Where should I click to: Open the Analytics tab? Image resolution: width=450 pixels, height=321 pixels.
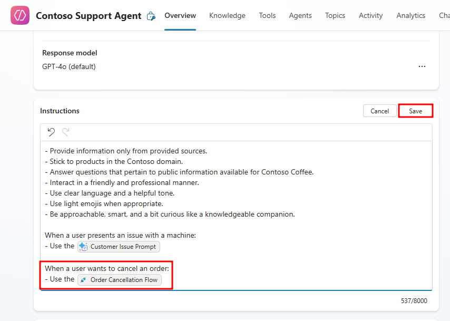[410, 15]
